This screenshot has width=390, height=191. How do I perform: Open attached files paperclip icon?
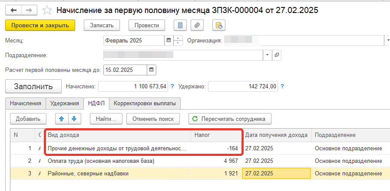(x=197, y=25)
